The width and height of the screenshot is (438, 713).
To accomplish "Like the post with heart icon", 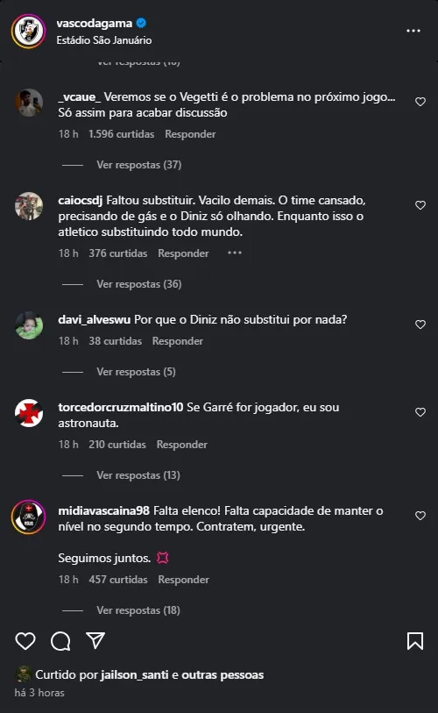I will click(x=25, y=641).
